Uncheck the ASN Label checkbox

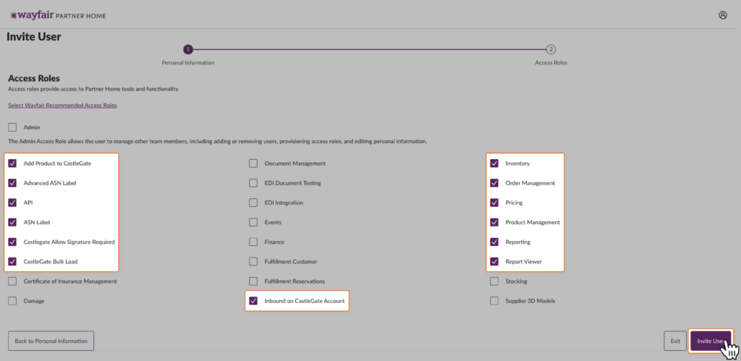(12, 222)
